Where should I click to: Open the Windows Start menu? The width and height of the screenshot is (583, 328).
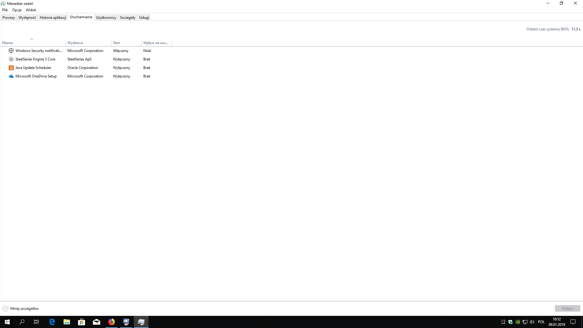point(7,322)
